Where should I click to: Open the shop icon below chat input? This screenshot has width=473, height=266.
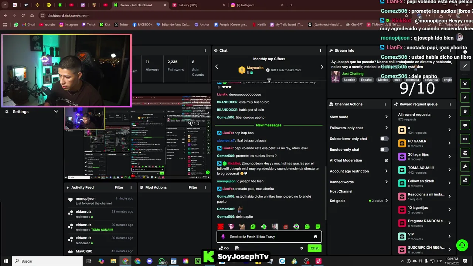(237, 248)
